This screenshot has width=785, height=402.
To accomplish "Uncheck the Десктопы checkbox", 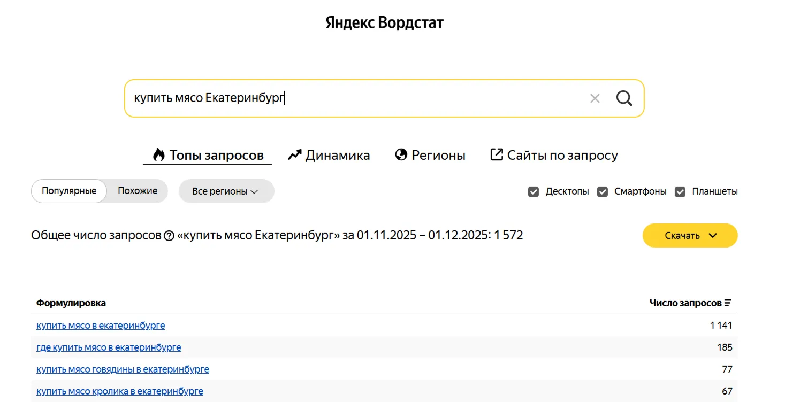I will point(534,191).
